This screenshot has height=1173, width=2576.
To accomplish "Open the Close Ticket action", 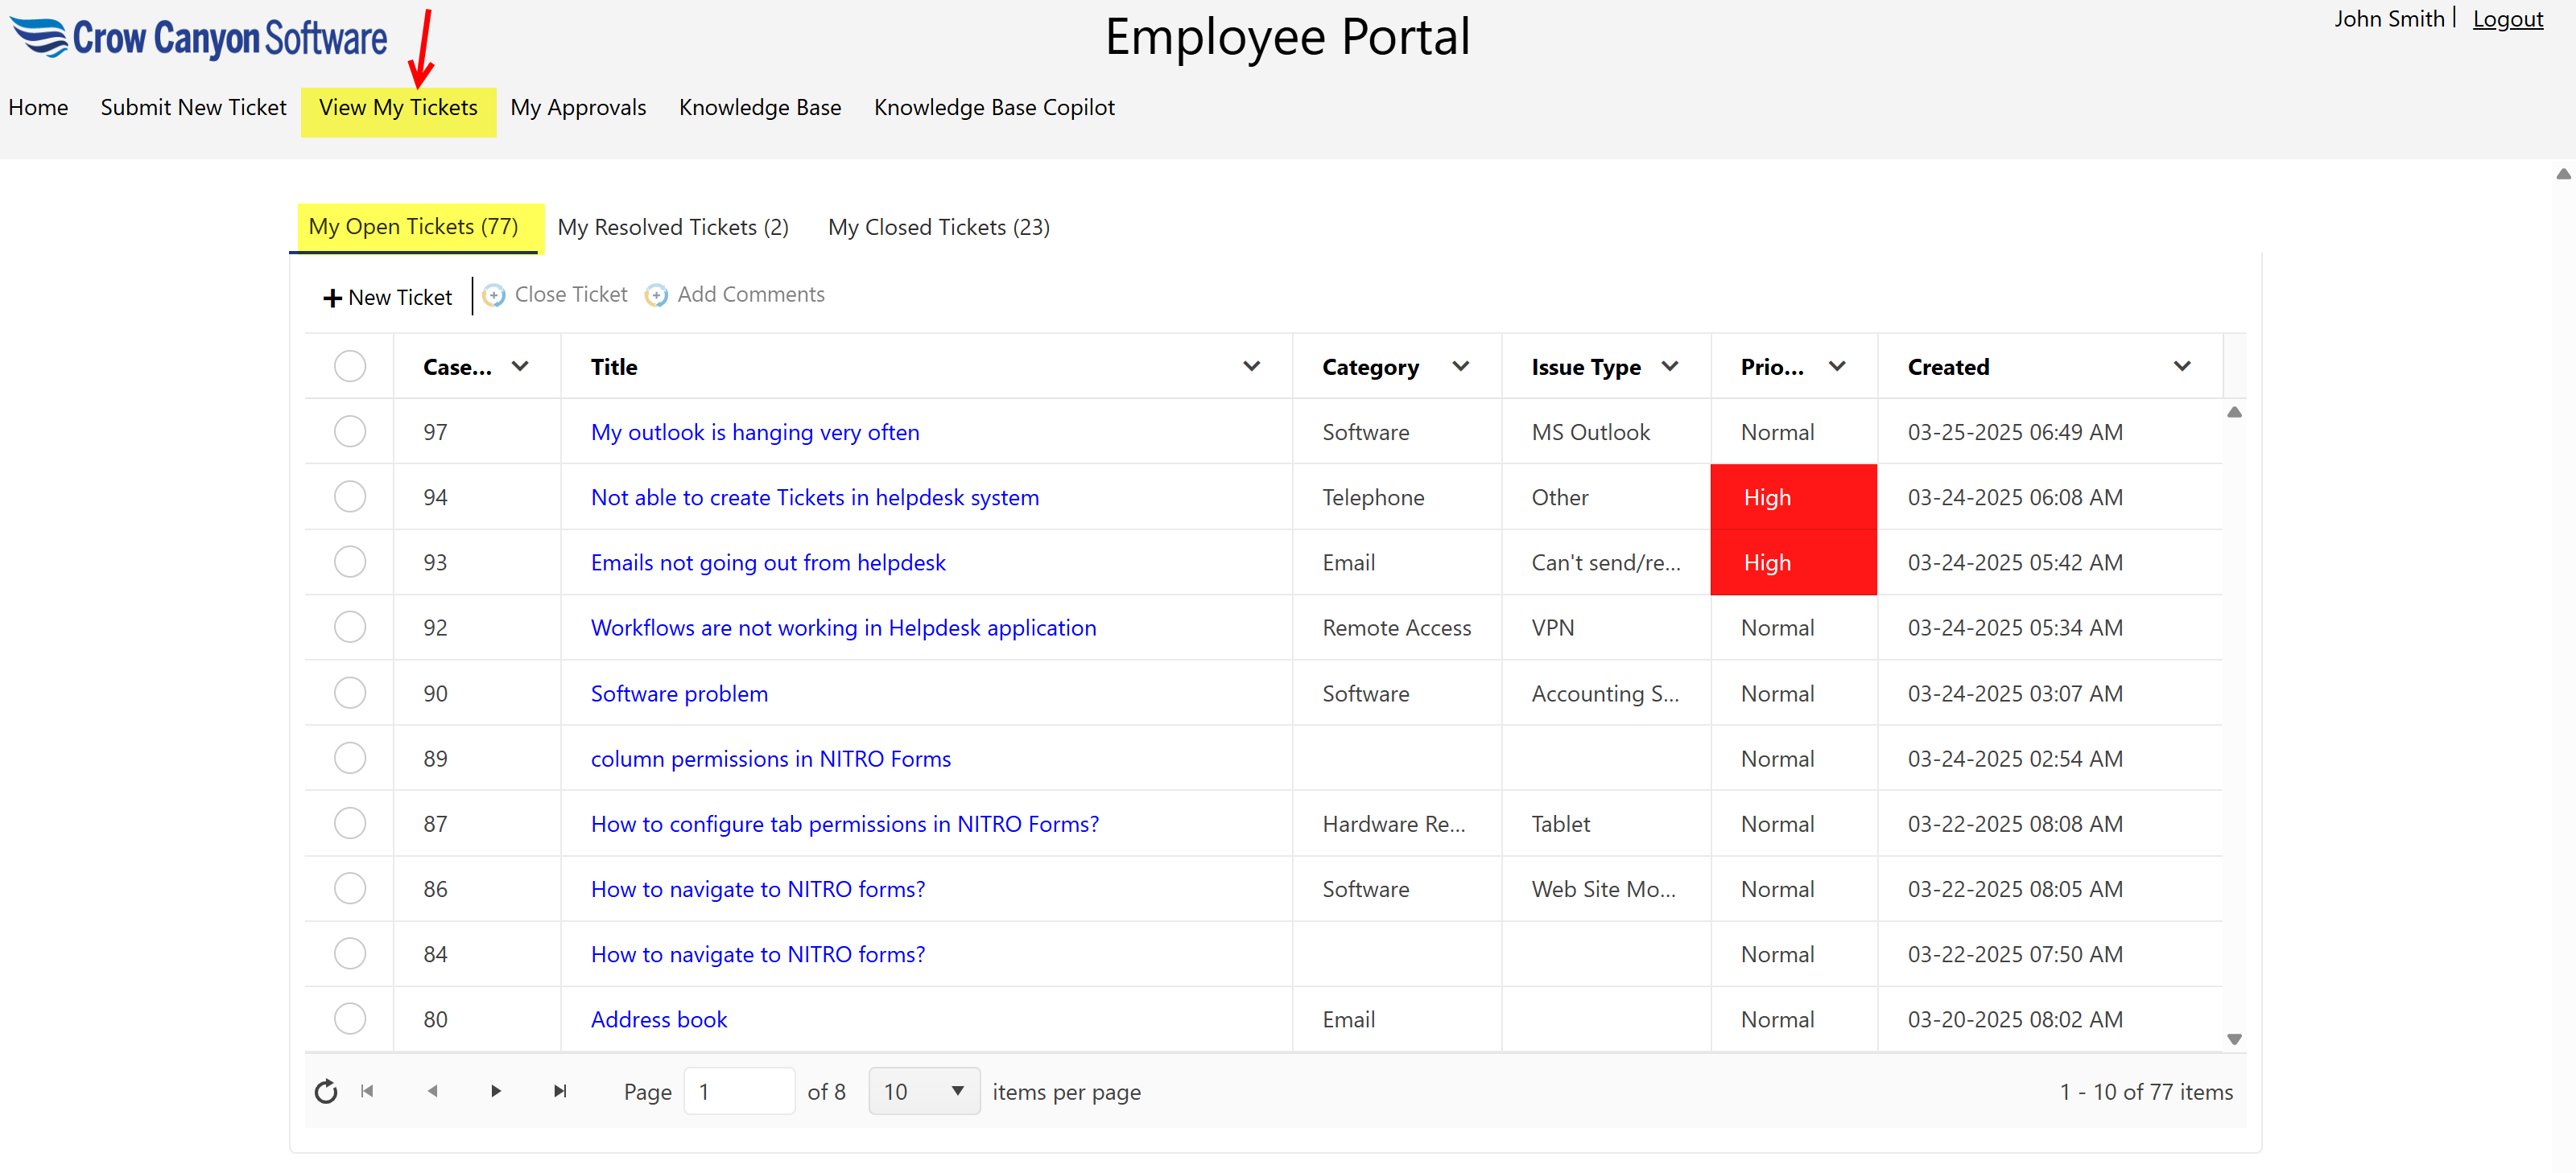I will [x=556, y=294].
